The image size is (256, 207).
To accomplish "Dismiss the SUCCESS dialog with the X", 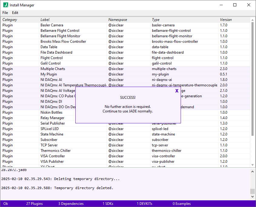I will (x=177, y=91).
